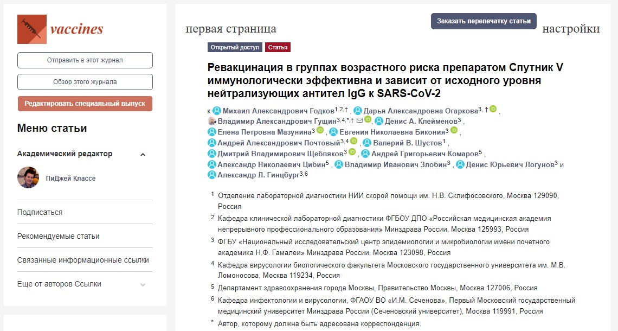Open Рекомендуемые статьи menu item
Viewport: 618px width, 331px height.
pos(59,237)
